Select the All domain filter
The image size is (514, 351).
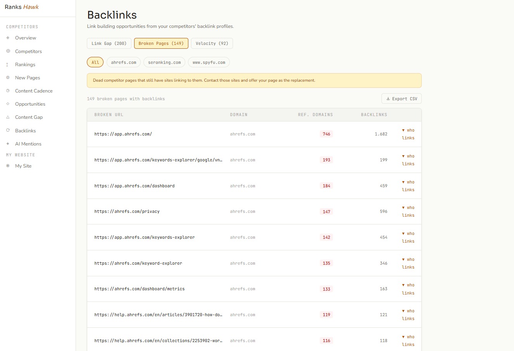click(95, 62)
